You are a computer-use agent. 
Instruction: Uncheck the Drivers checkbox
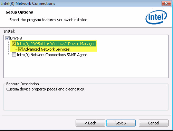click(x=7, y=38)
